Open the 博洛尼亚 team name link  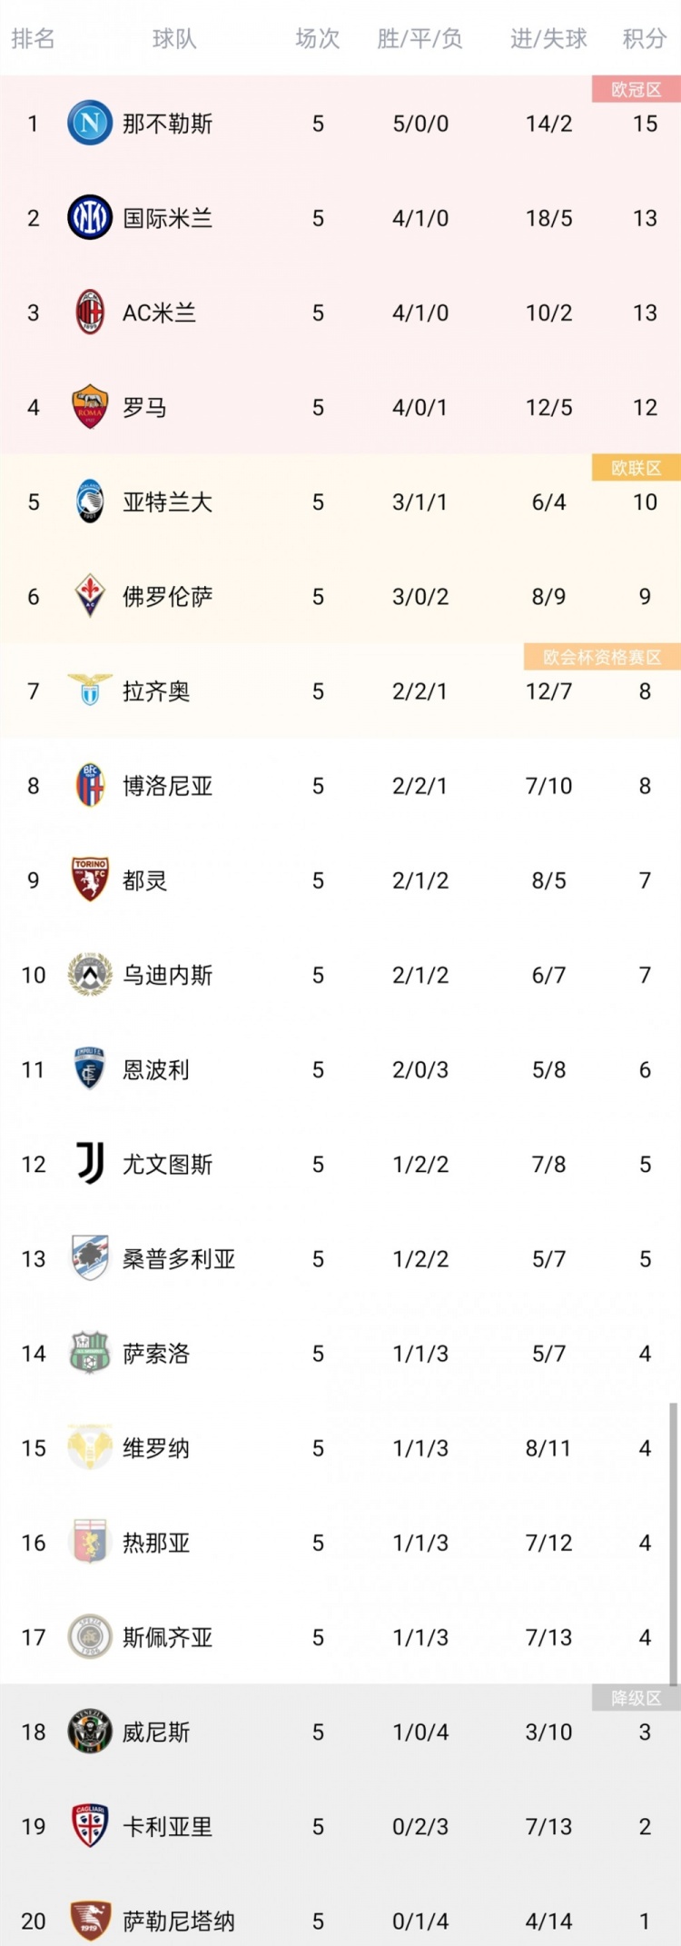[166, 786]
